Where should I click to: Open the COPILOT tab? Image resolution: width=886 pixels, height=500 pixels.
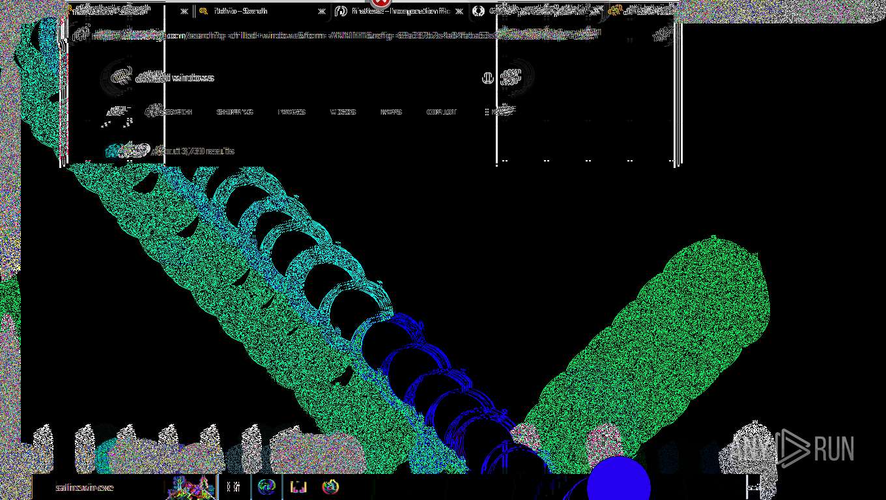point(442,112)
